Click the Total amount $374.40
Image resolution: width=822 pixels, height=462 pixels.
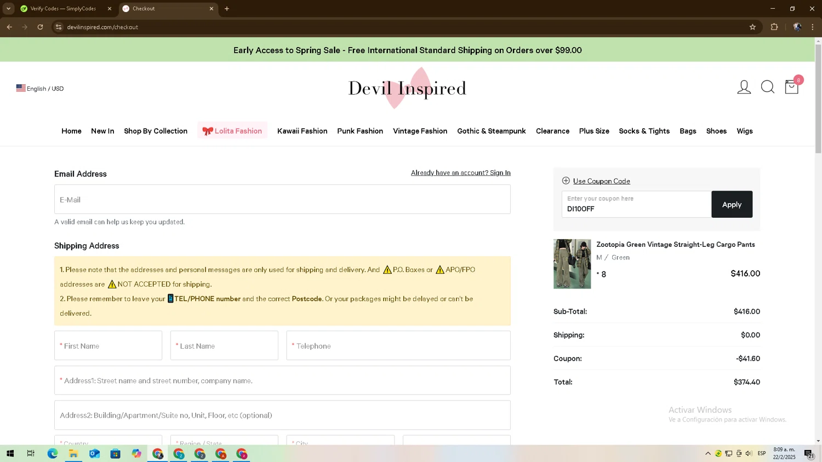746,382
